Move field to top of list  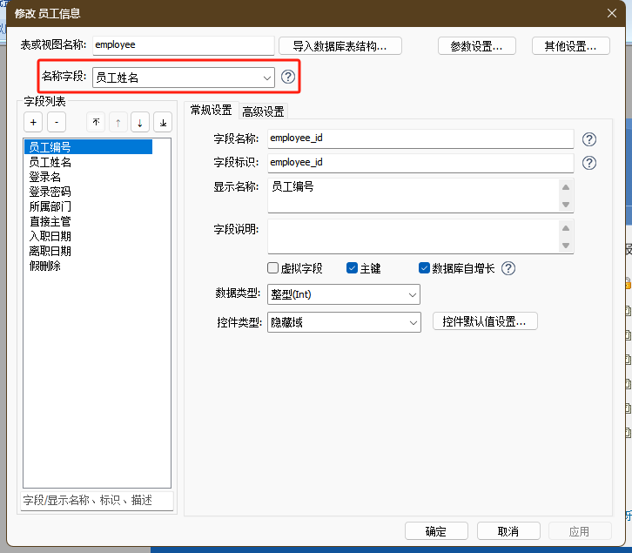click(x=96, y=123)
